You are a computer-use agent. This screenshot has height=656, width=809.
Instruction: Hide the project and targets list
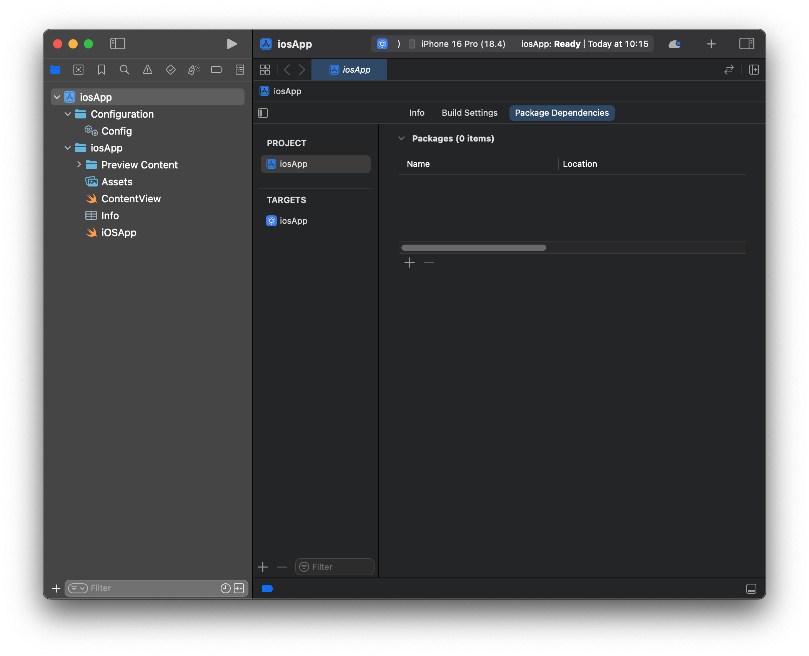pyautogui.click(x=263, y=113)
